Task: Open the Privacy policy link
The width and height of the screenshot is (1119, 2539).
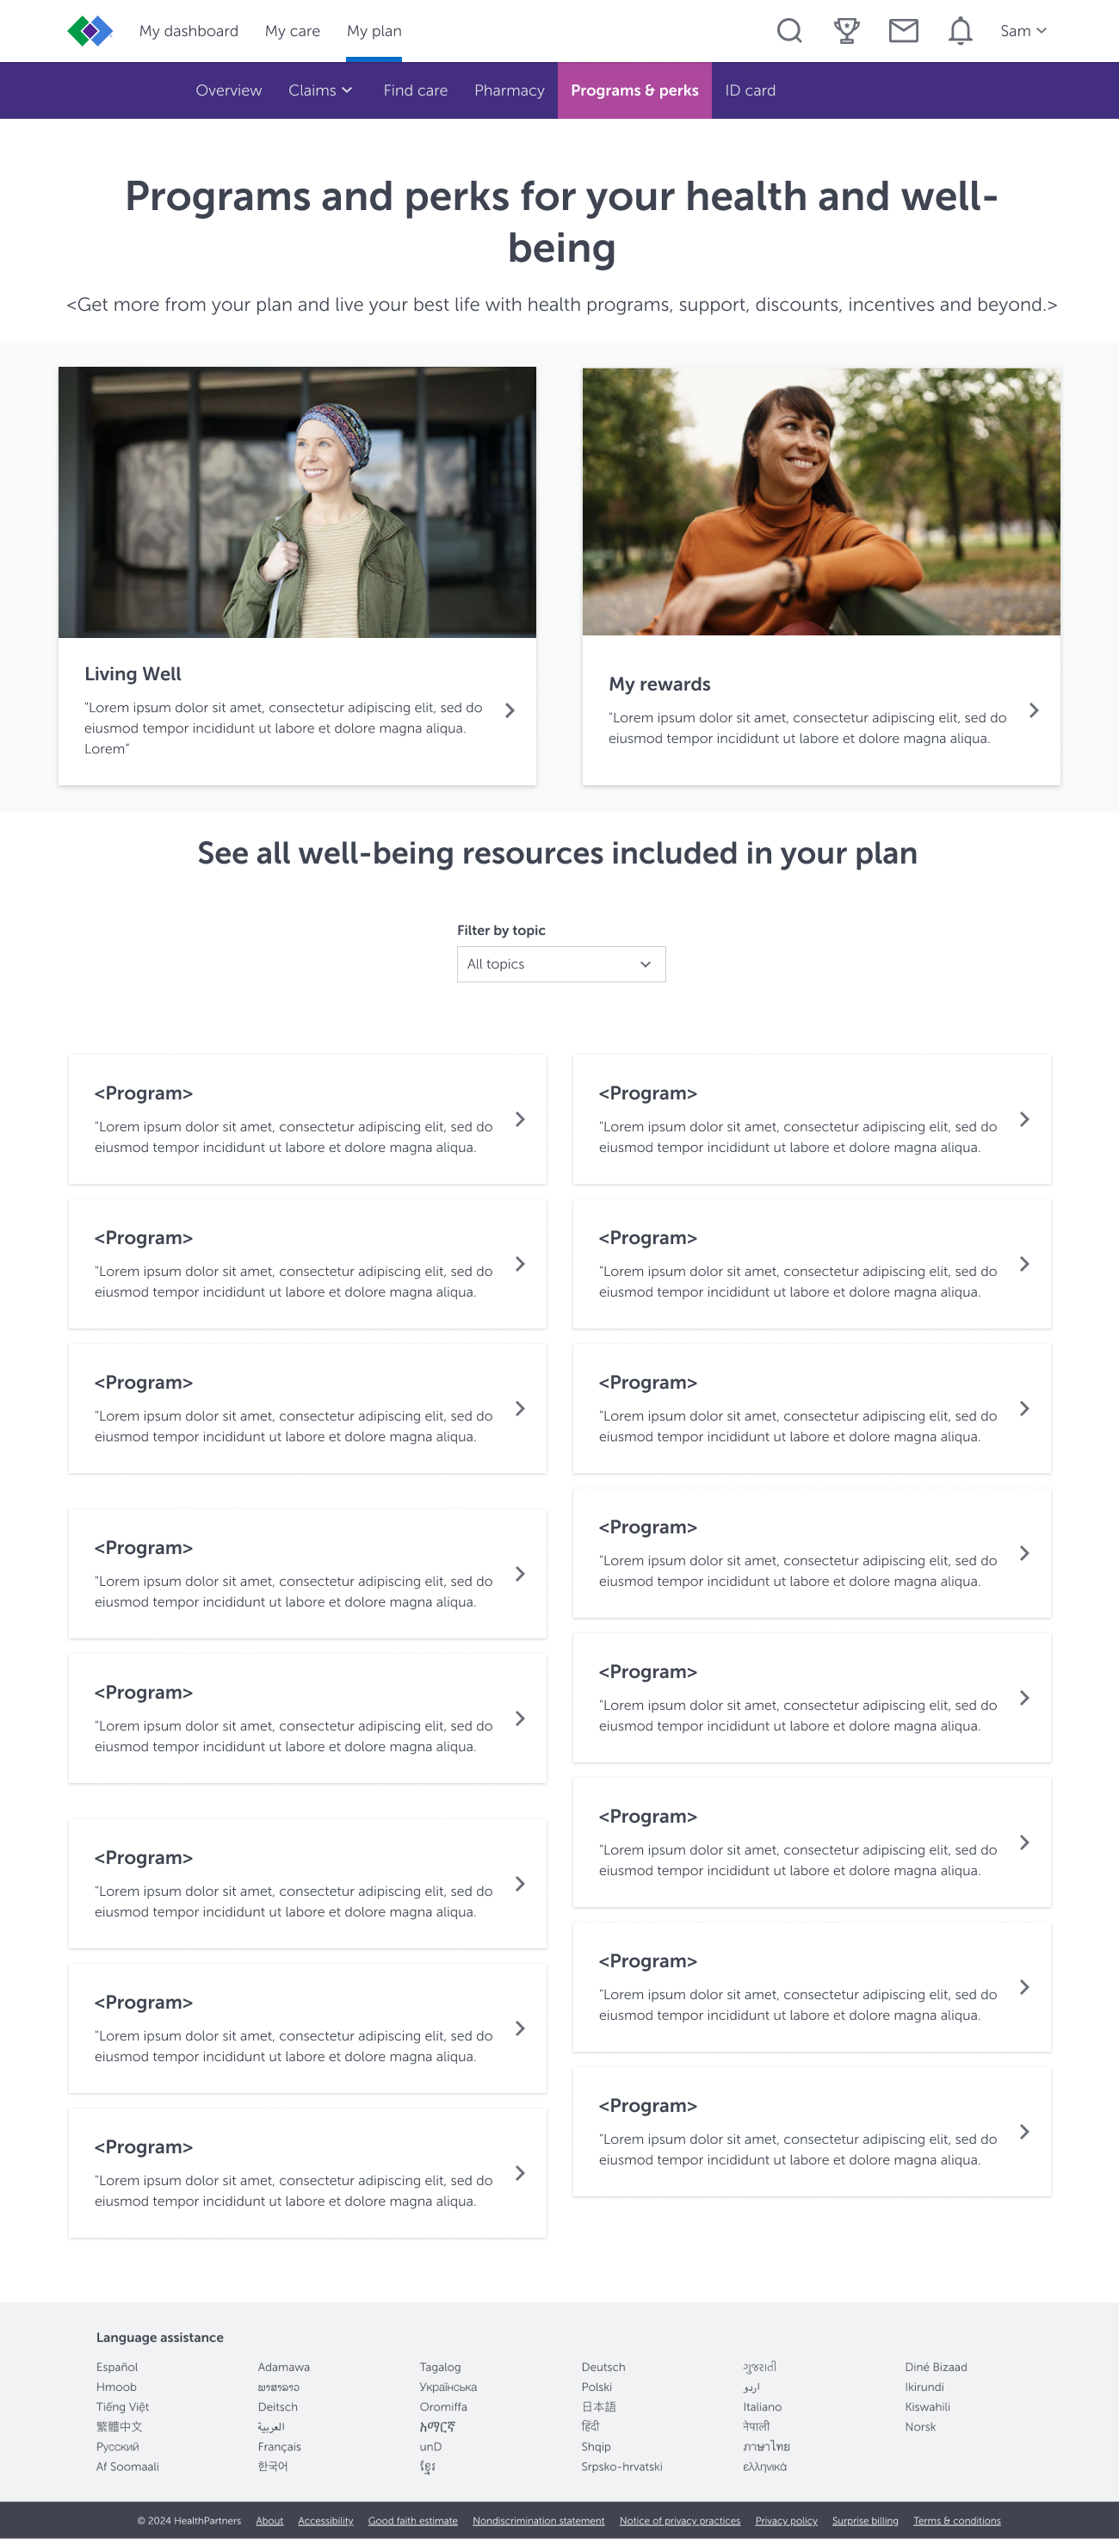Action: pyautogui.click(x=786, y=2520)
